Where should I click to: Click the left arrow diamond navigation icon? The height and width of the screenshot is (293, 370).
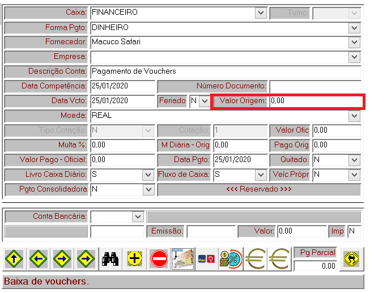point(38,259)
